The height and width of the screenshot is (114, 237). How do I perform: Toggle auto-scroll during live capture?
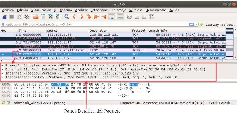coord(111,17)
